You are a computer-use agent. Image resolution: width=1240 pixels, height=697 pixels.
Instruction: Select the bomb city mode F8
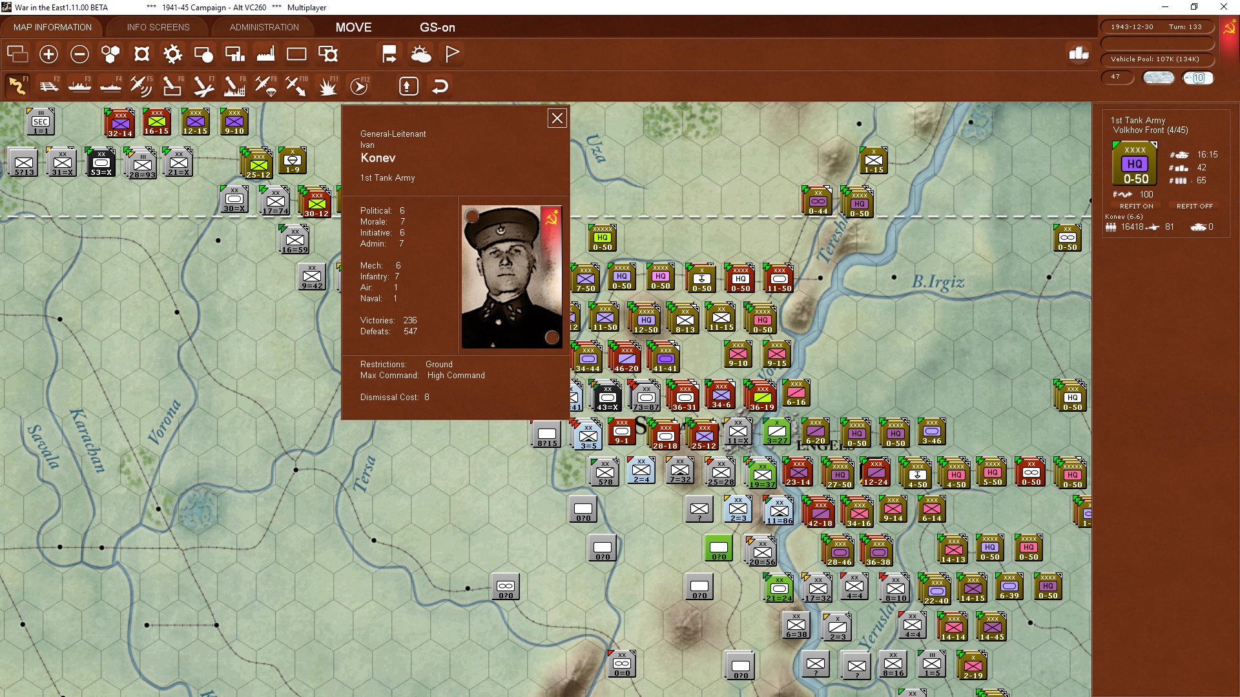point(234,86)
